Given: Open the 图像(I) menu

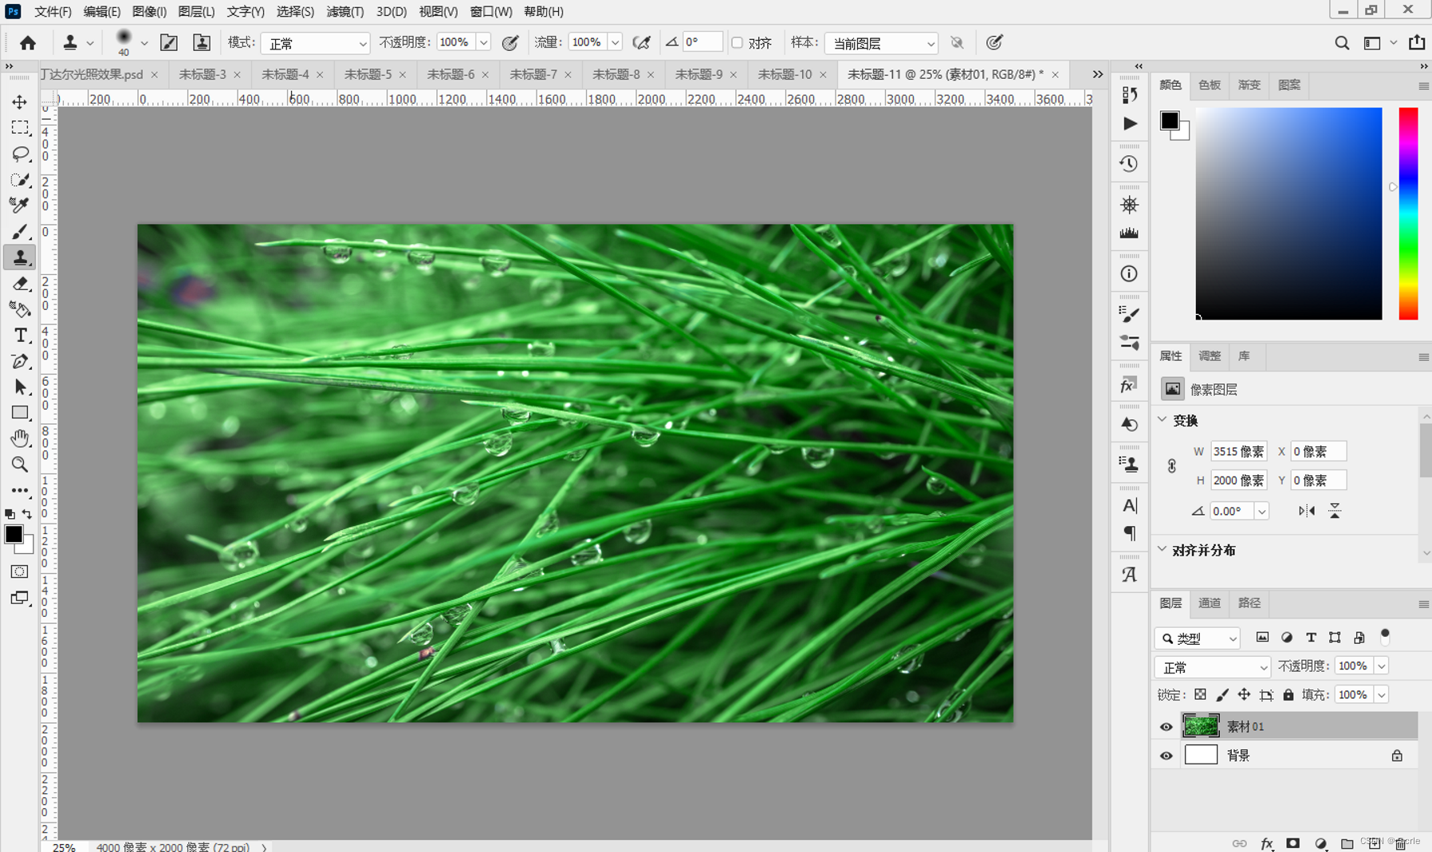Looking at the screenshot, I should (x=149, y=12).
